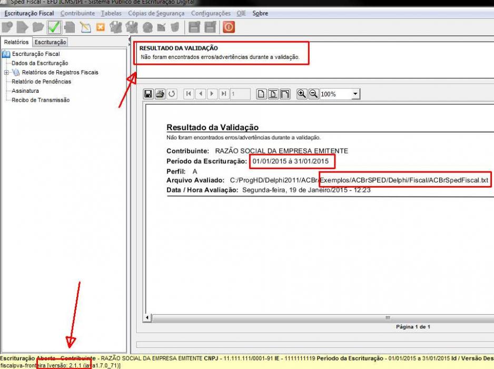The width and height of the screenshot is (494, 369).
Task: Print the validation report
Action: point(160,94)
